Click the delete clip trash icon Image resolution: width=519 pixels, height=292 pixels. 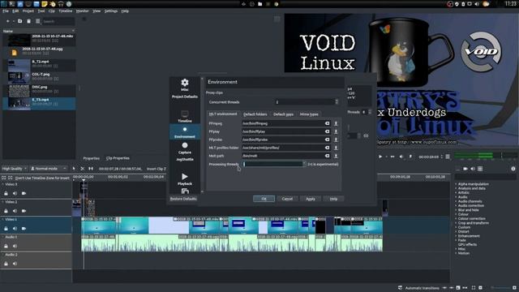click(x=29, y=21)
